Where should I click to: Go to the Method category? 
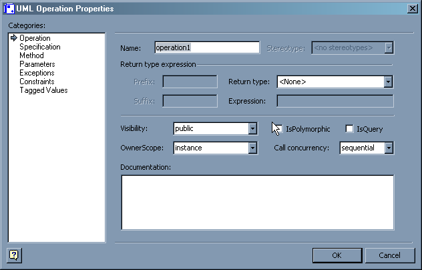(x=31, y=56)
